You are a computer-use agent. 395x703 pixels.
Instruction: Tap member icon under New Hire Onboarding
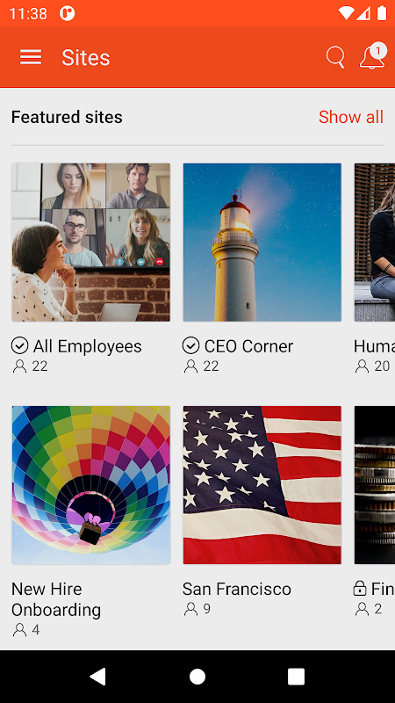point(19,630)
